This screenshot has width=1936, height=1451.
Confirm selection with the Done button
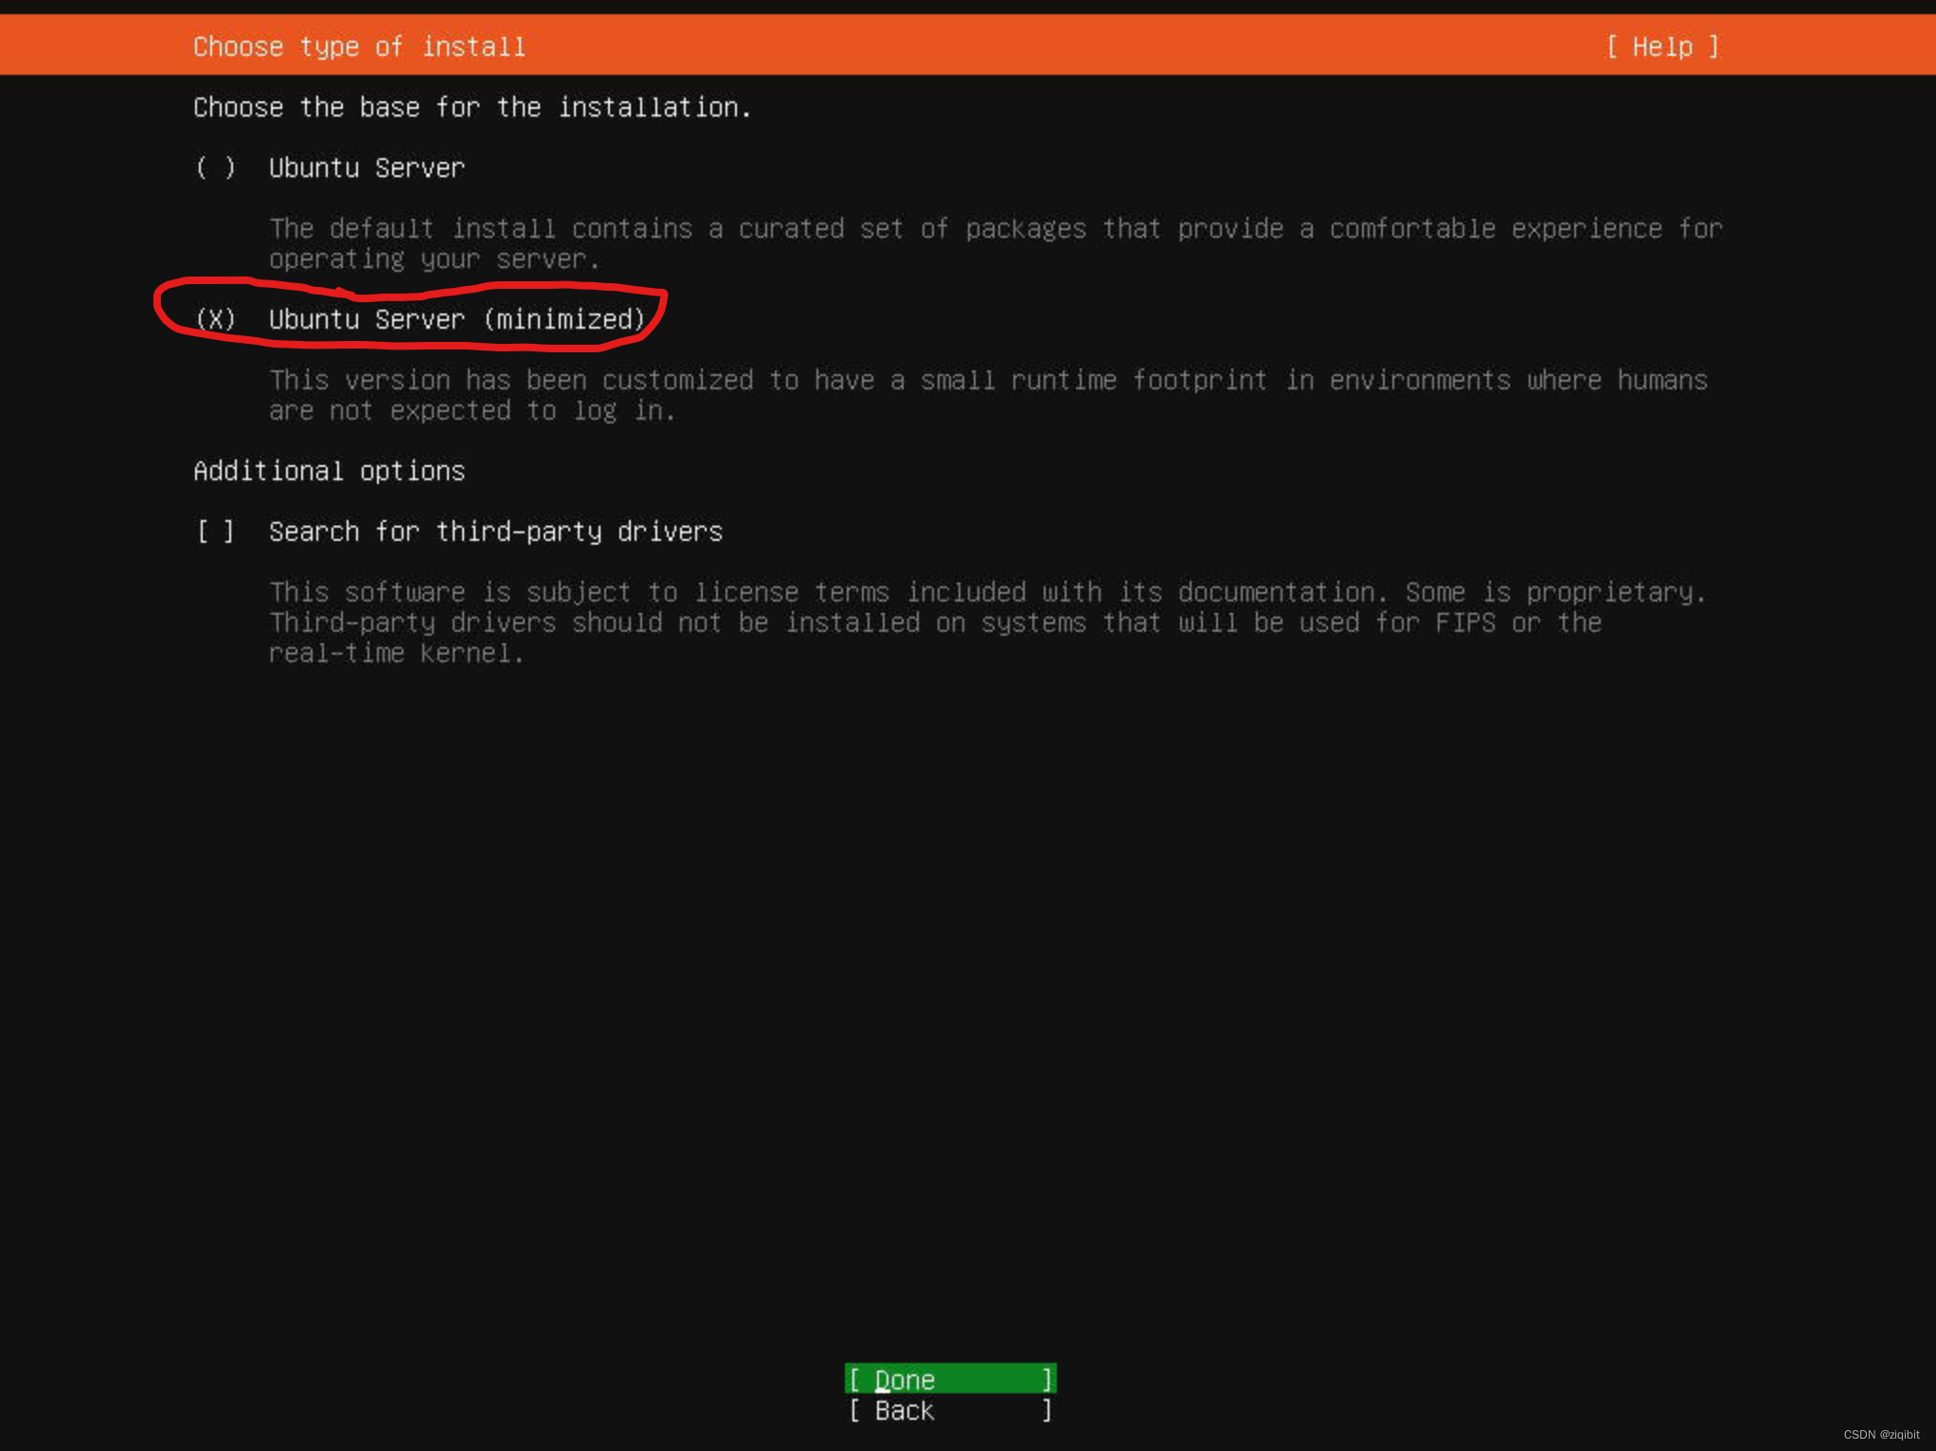pos(950,1379)
